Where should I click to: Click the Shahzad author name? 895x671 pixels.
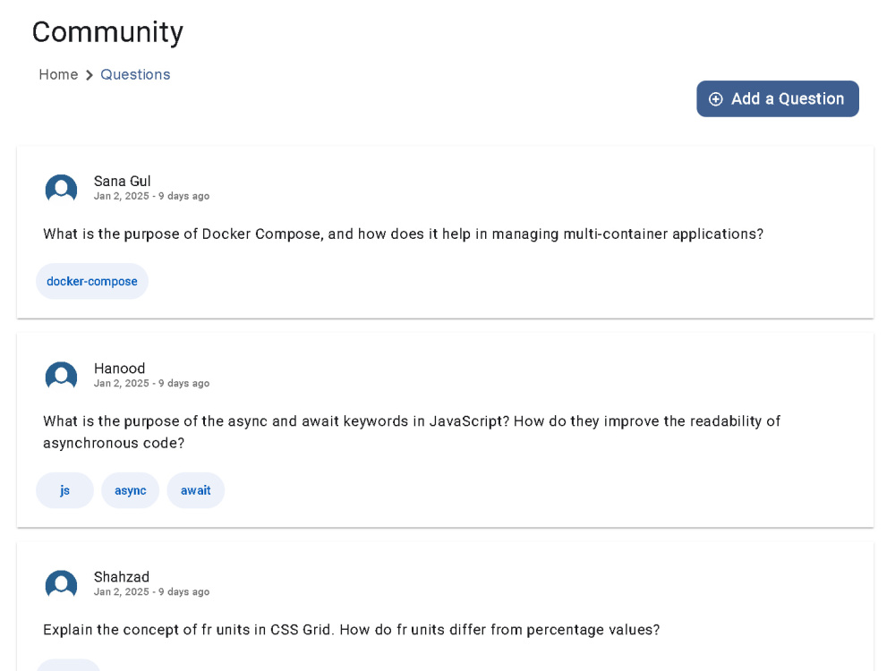tap(122, 577)
